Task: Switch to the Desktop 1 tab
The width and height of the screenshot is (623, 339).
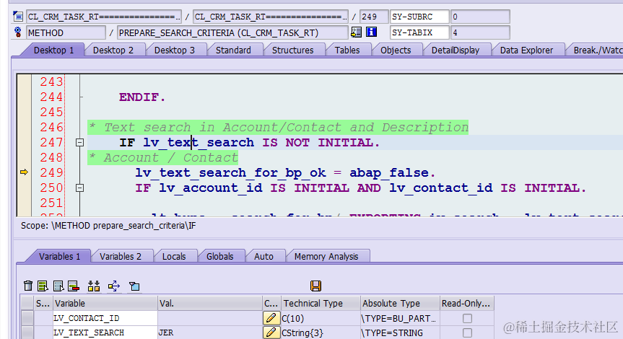Action: [x=53, y=50]
